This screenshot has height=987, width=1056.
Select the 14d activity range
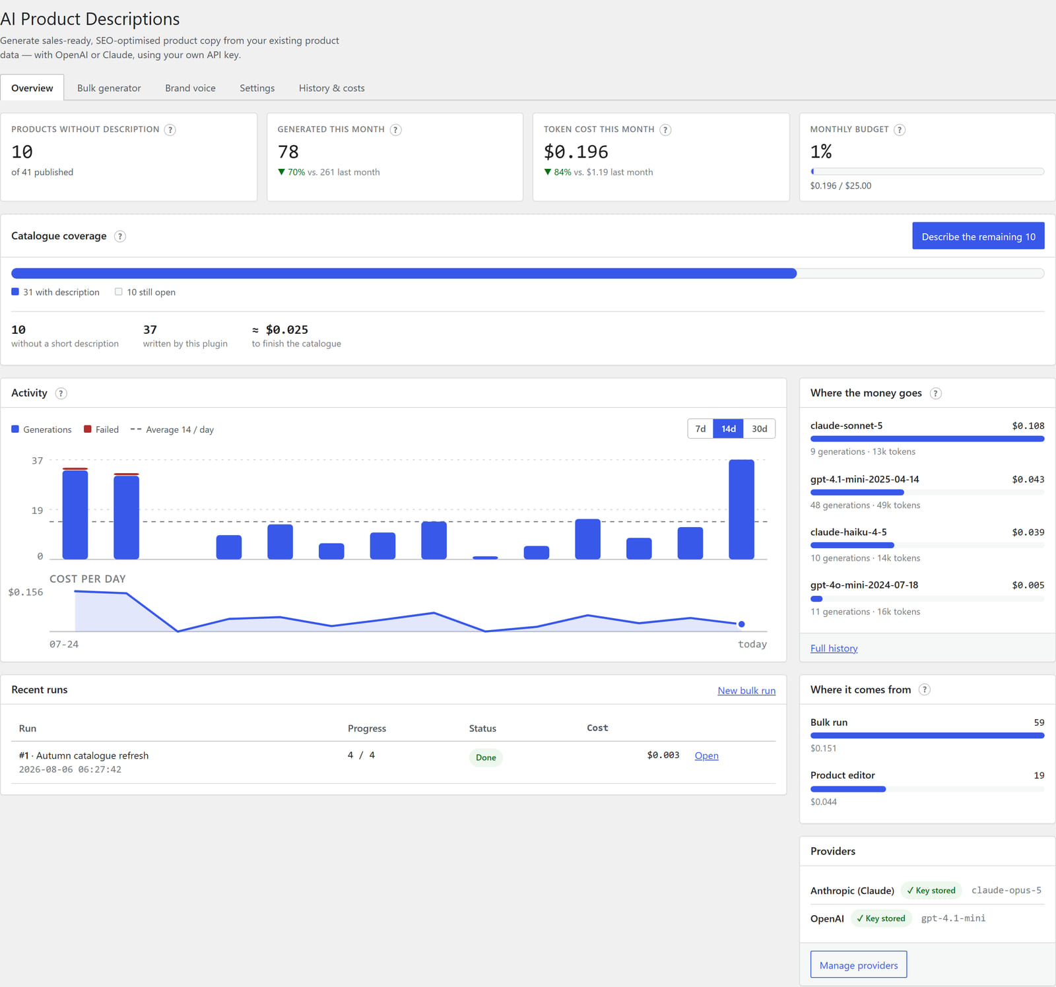(x=729, y=429)
